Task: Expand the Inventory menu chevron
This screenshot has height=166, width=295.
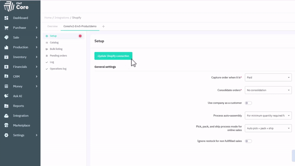Action: click(37, 57)
